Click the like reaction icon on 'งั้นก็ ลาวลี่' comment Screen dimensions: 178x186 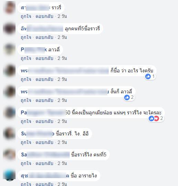[127, 97]
